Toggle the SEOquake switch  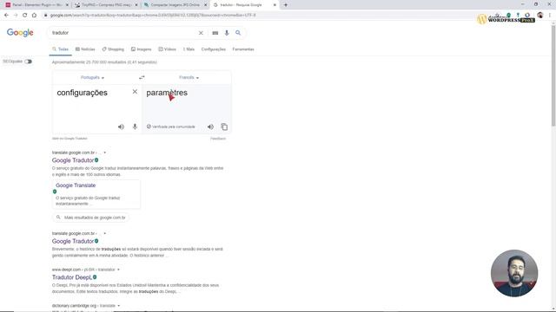pos(29,62)
